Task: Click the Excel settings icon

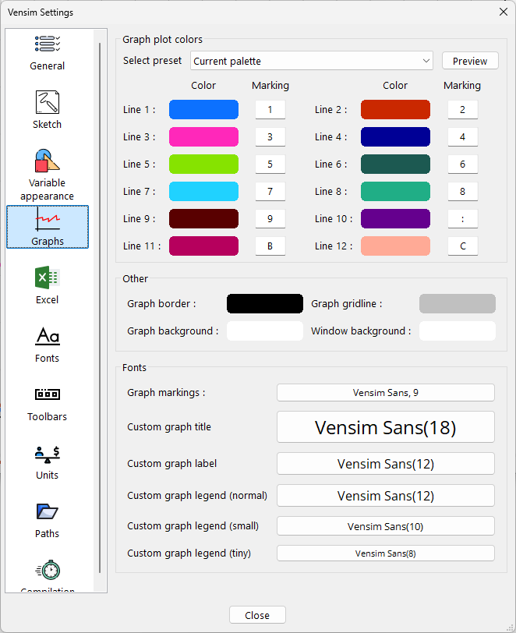Action: point(47,278)
